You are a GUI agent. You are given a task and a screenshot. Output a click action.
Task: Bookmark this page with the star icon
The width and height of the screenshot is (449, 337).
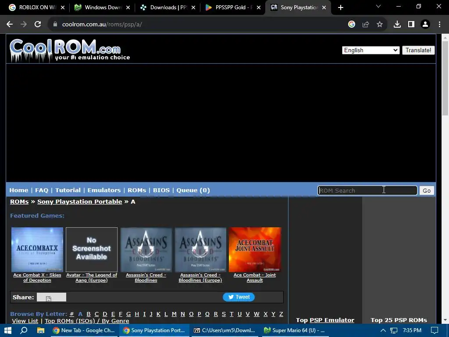pos(380,25)
